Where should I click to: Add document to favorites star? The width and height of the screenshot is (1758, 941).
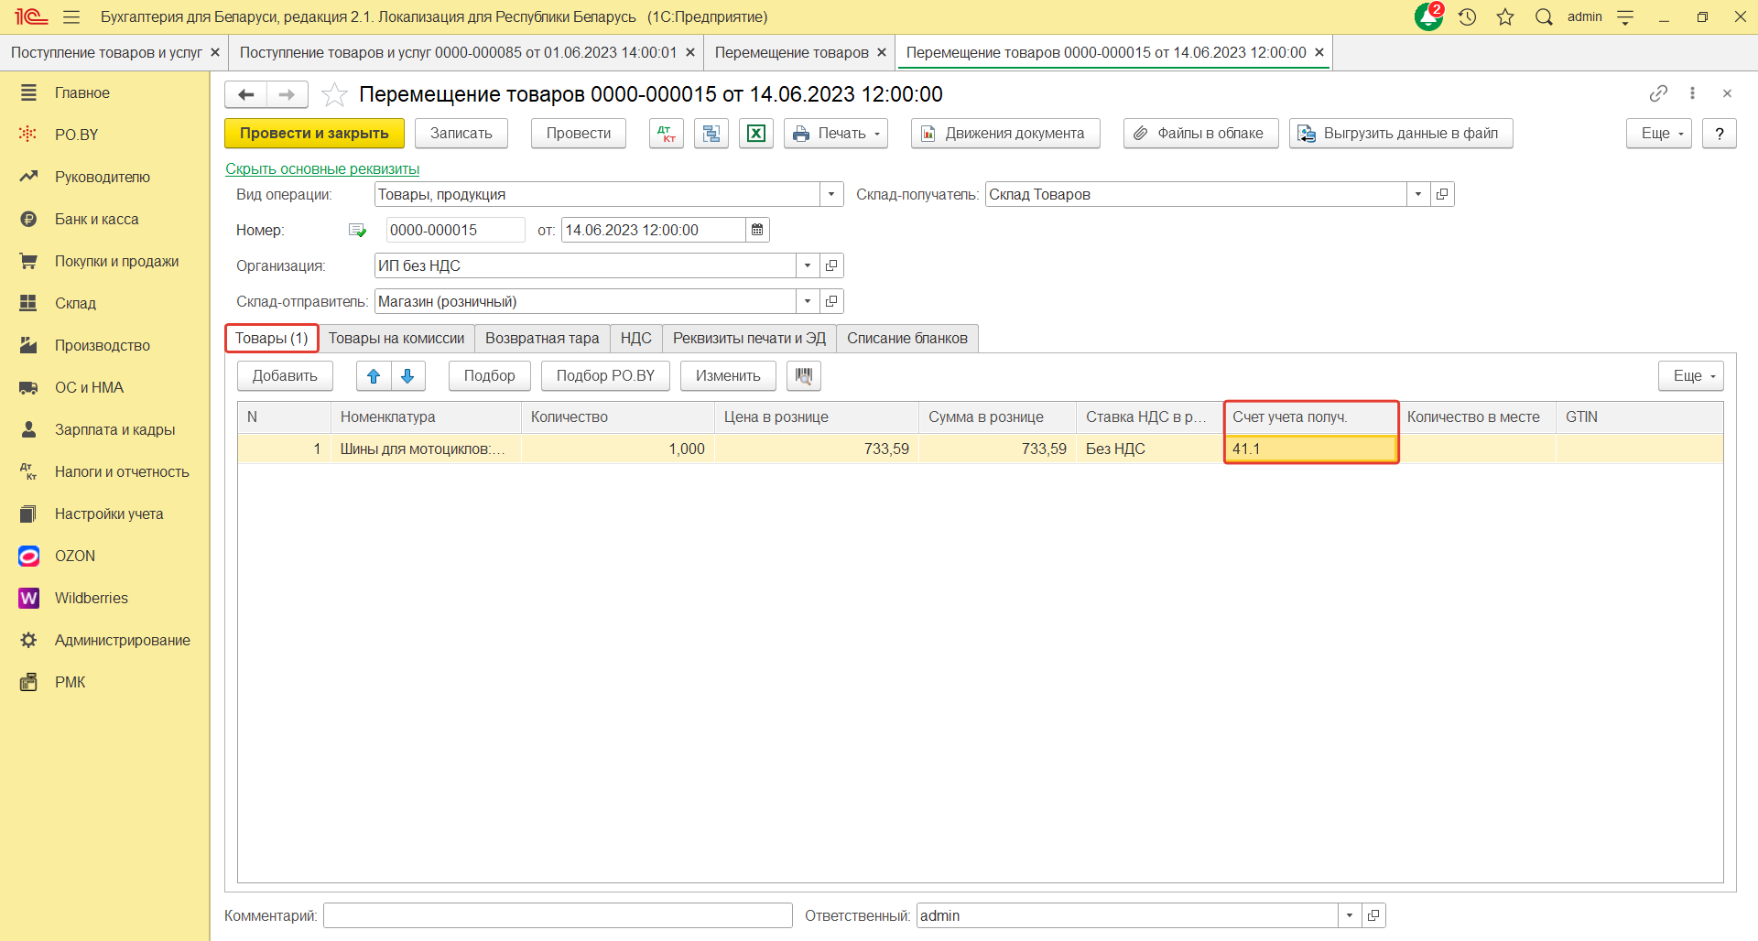(335, 94)
